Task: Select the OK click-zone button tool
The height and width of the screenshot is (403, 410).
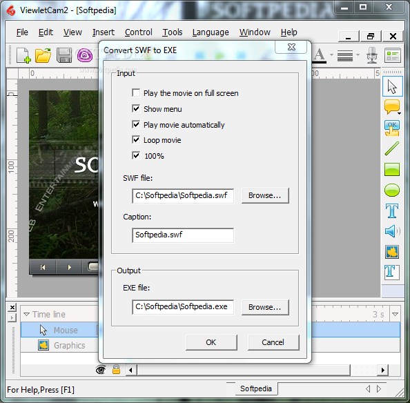Action: [391, 128]
